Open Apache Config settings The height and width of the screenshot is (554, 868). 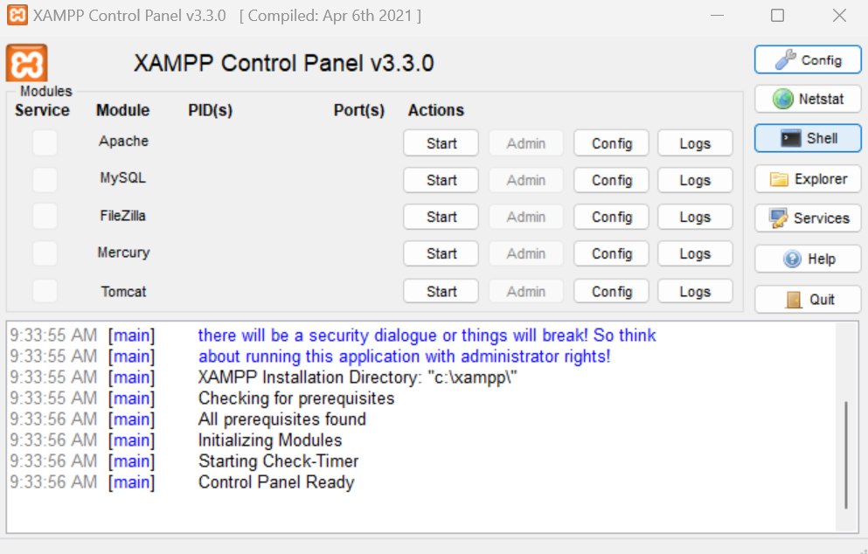pos(610,142)
